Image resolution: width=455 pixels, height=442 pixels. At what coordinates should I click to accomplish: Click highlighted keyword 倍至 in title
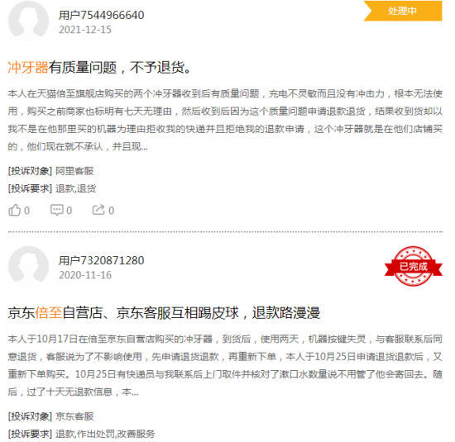point(49,313)
